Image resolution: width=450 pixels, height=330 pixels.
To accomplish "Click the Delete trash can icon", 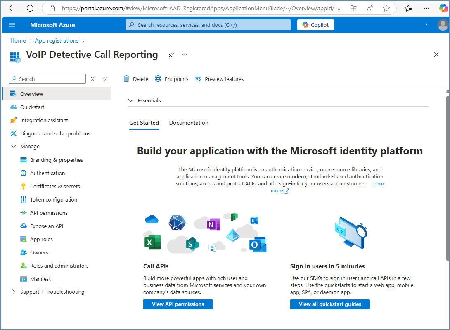I will coord(126,79).
